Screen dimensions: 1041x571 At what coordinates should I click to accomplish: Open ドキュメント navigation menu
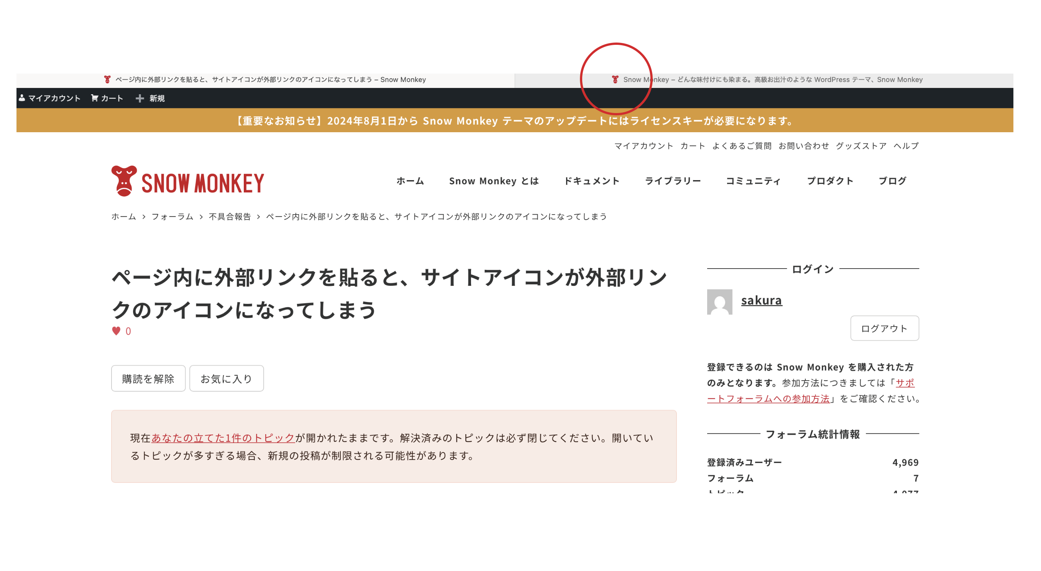pos(591,180)
